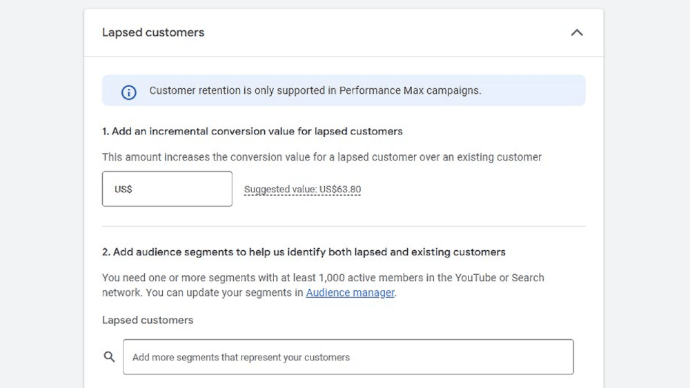Click the Customer retention info banner text

click(x=315, y=90)
